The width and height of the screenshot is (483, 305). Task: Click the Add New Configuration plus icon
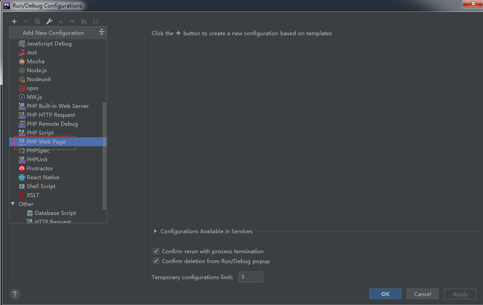[14, 21]
